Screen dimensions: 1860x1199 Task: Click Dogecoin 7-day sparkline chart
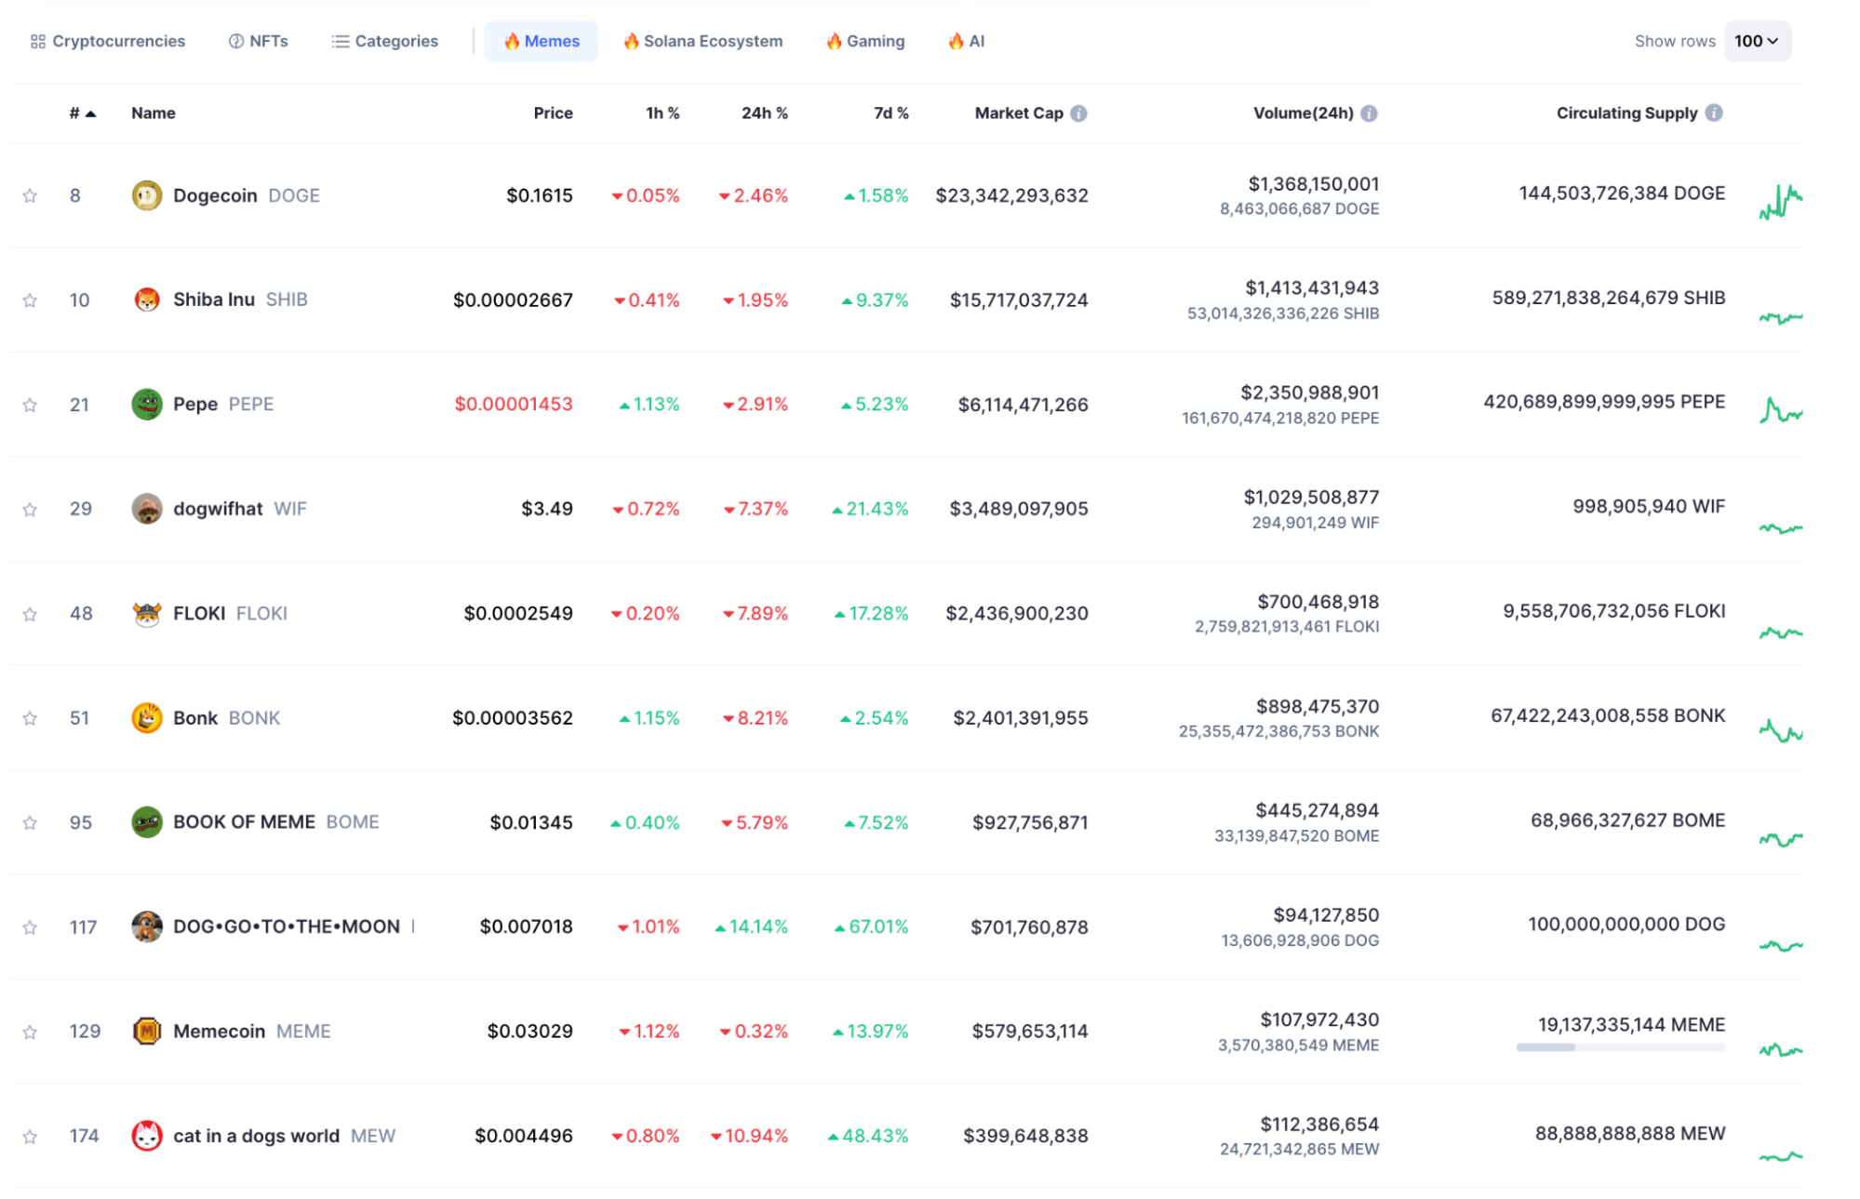coord(1781,201)
